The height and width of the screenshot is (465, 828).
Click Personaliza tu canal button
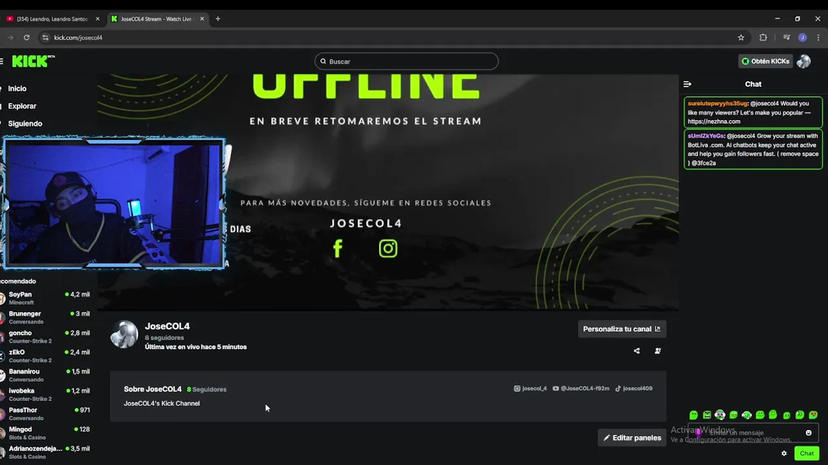[622, 329]
